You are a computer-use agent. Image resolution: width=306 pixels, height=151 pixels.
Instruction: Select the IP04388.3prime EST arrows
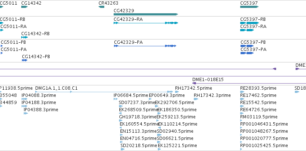(x=26, y=113)
